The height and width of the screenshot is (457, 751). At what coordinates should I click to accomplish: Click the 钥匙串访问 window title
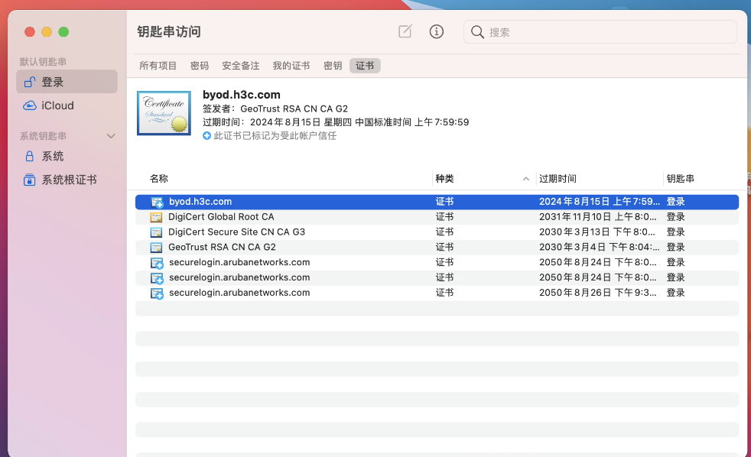click(169, 31)
